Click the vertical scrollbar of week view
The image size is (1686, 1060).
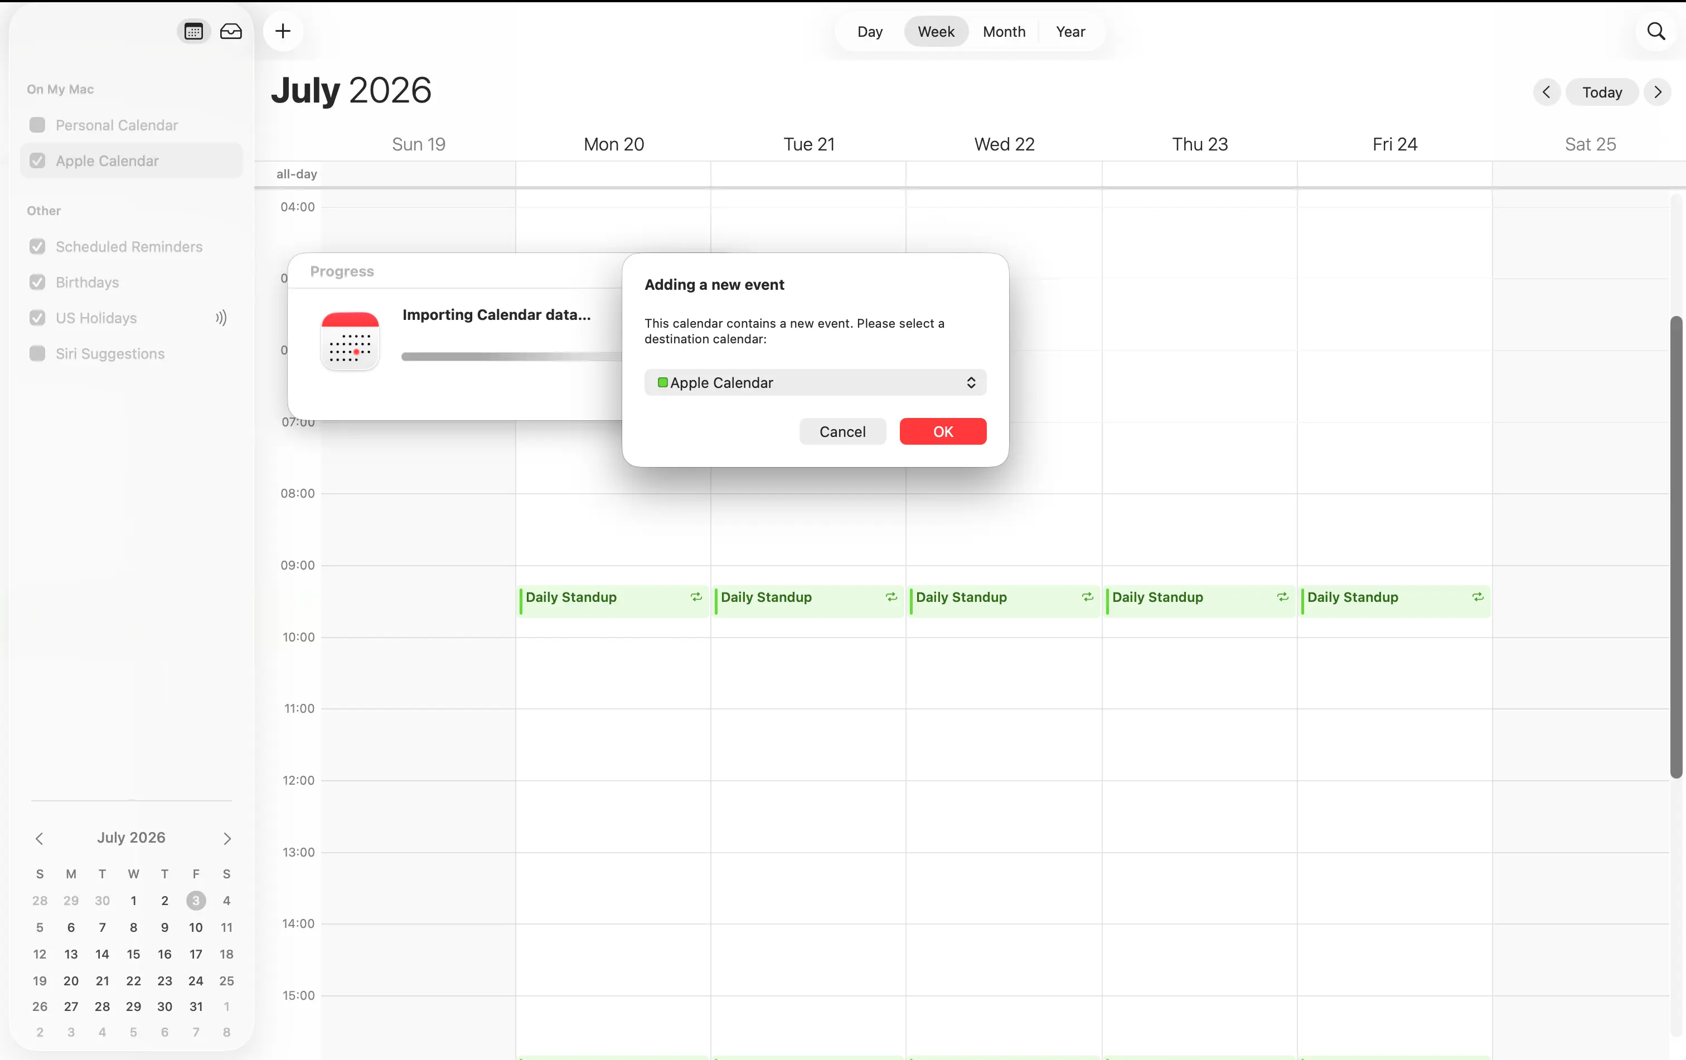(1675, 547)
